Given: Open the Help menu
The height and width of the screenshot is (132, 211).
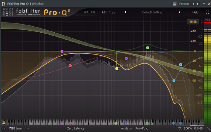Looking at the screenshot, I should [195, 13].
